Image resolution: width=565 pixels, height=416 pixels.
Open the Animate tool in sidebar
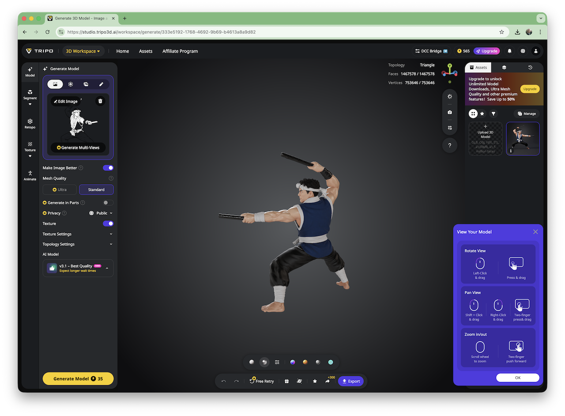pos(30,175)
